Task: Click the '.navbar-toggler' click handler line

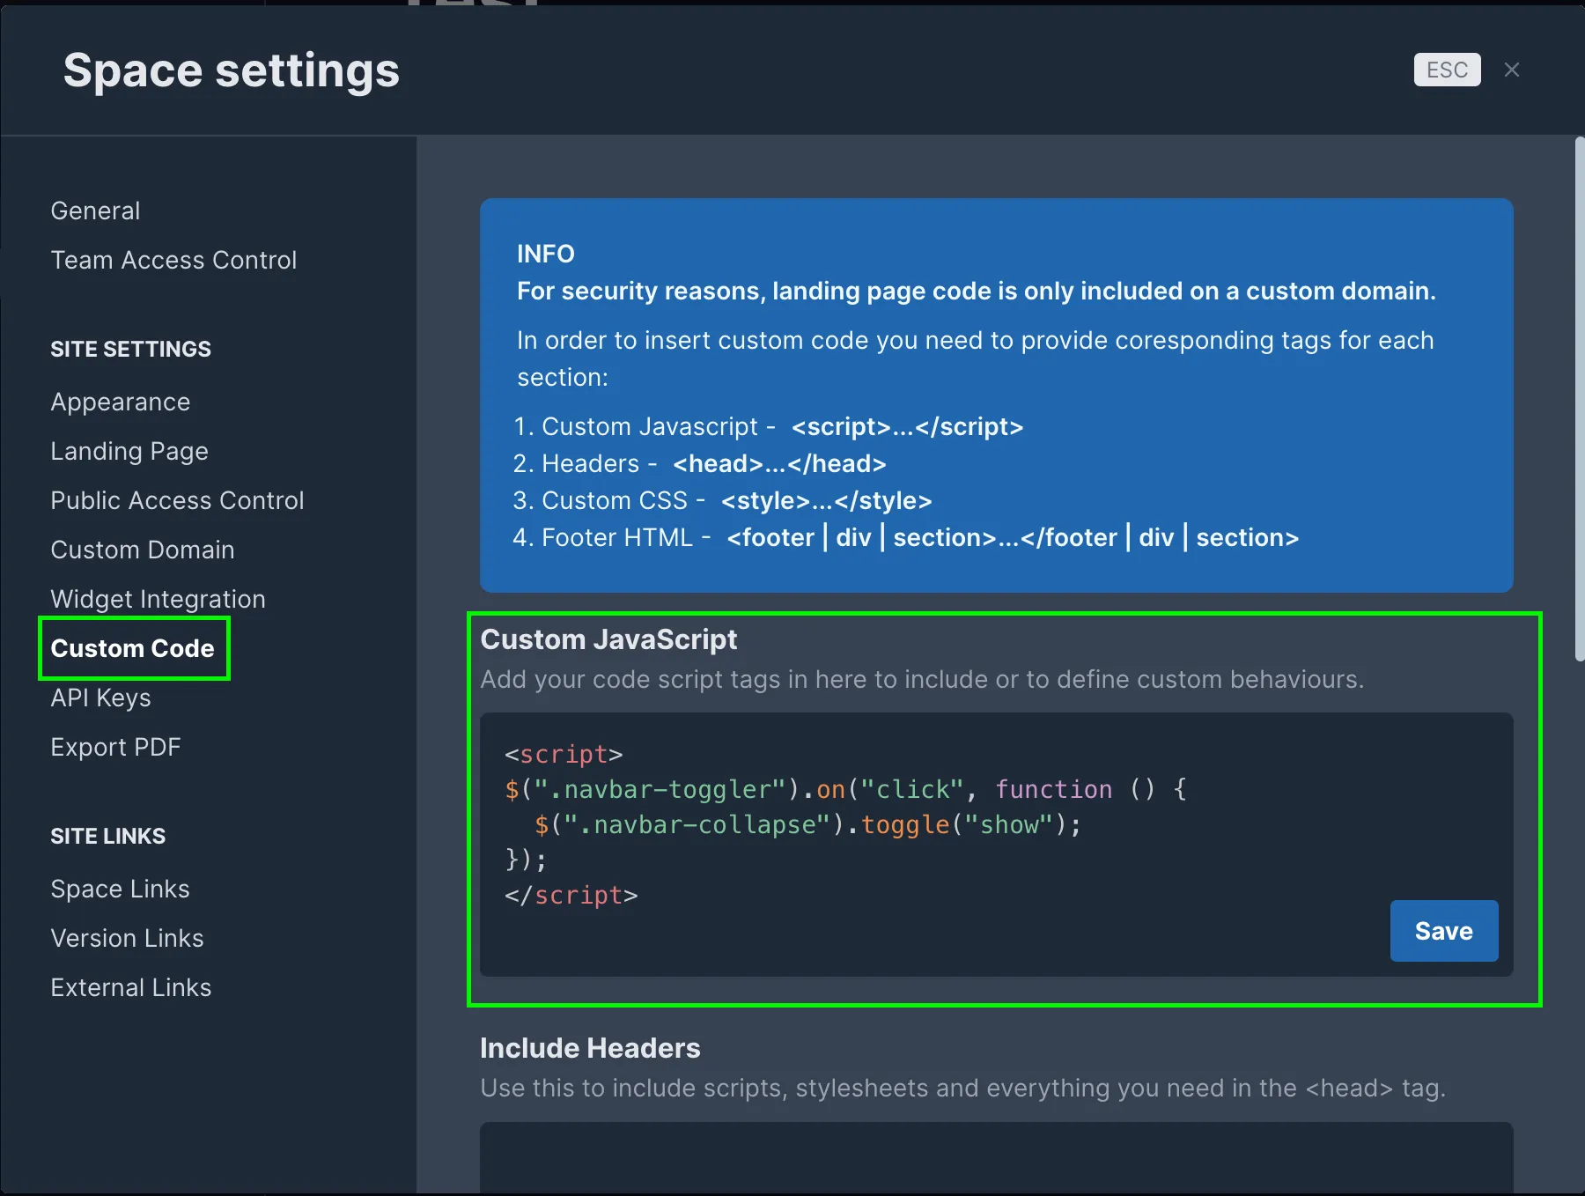Action: pos(845,789)
